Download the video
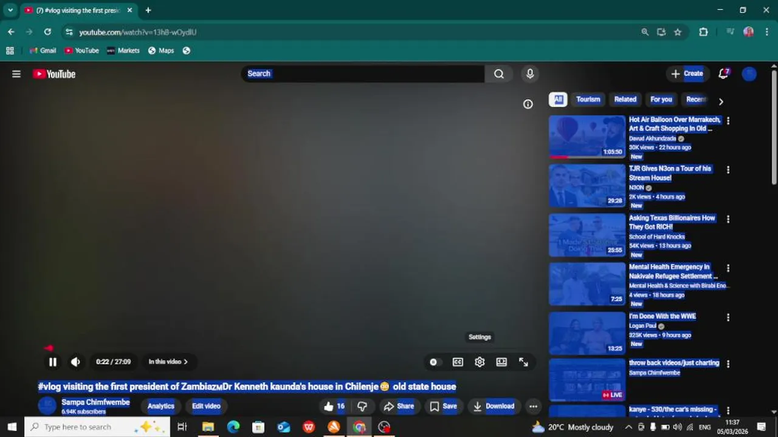 (x=494, y=406)
